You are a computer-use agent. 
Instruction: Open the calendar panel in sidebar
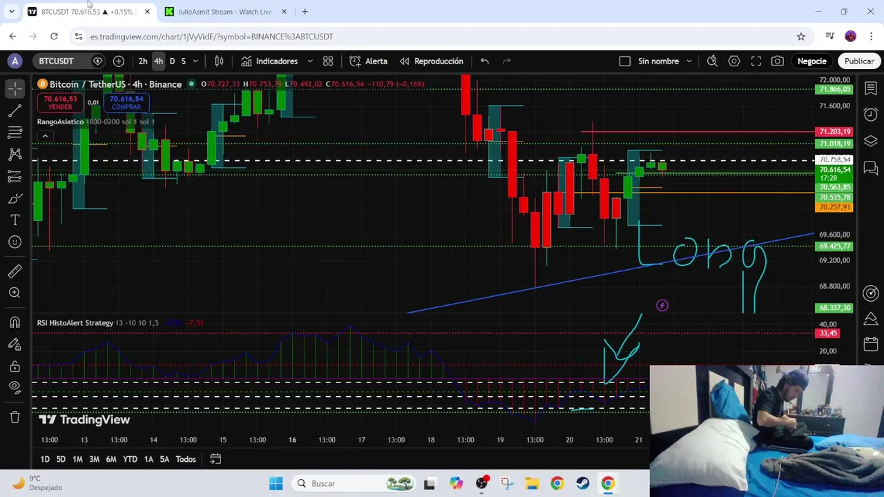tap(871, 344)
